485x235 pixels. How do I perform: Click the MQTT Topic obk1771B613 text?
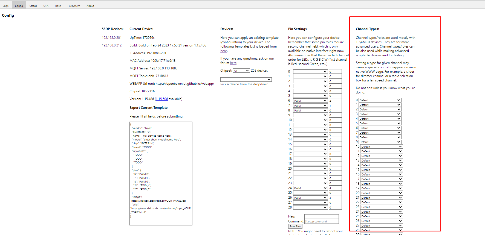click(x=149, y=76)
